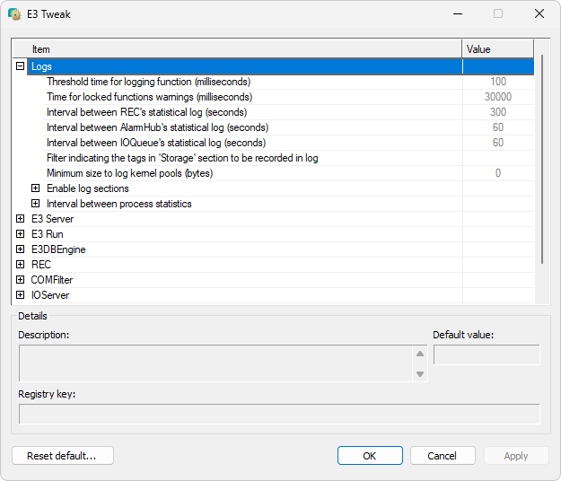Viewport: 561px width, 481px height.
Task: Click the value 30000 cell
Action: tap(498, 97)
